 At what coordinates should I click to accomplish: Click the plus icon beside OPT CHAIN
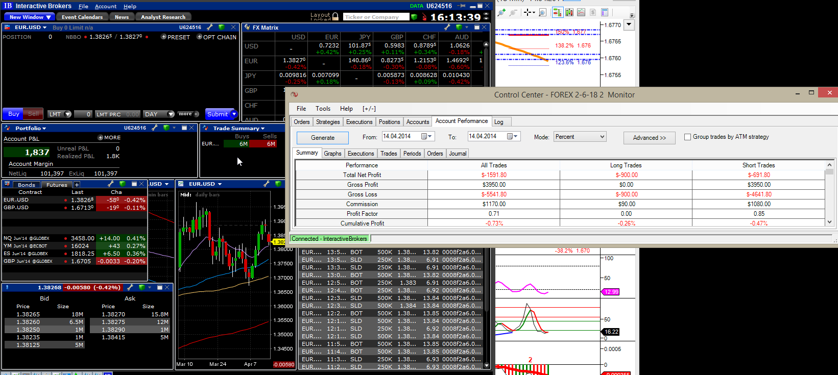tap(200, 37)
